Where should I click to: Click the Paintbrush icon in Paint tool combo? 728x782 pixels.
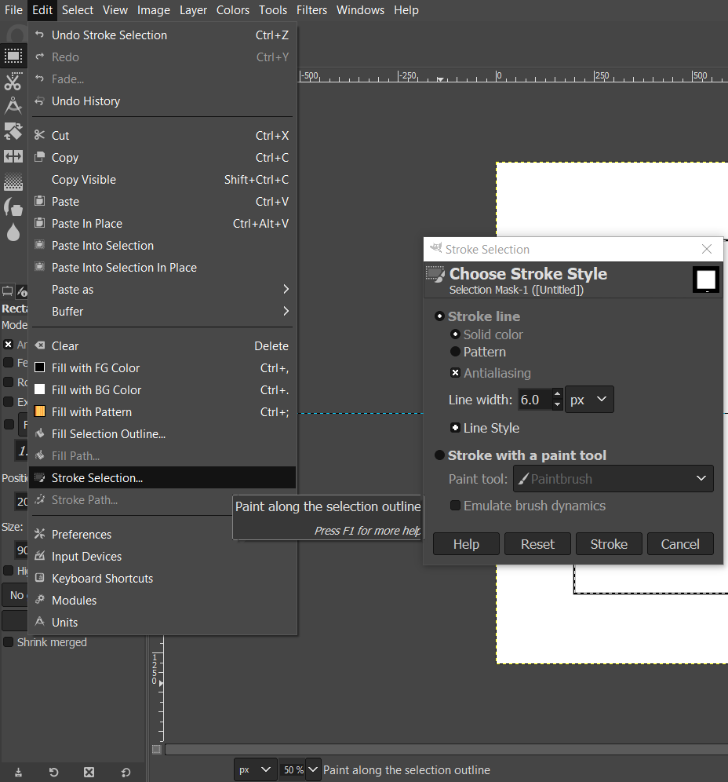click(x=523, y=479)
